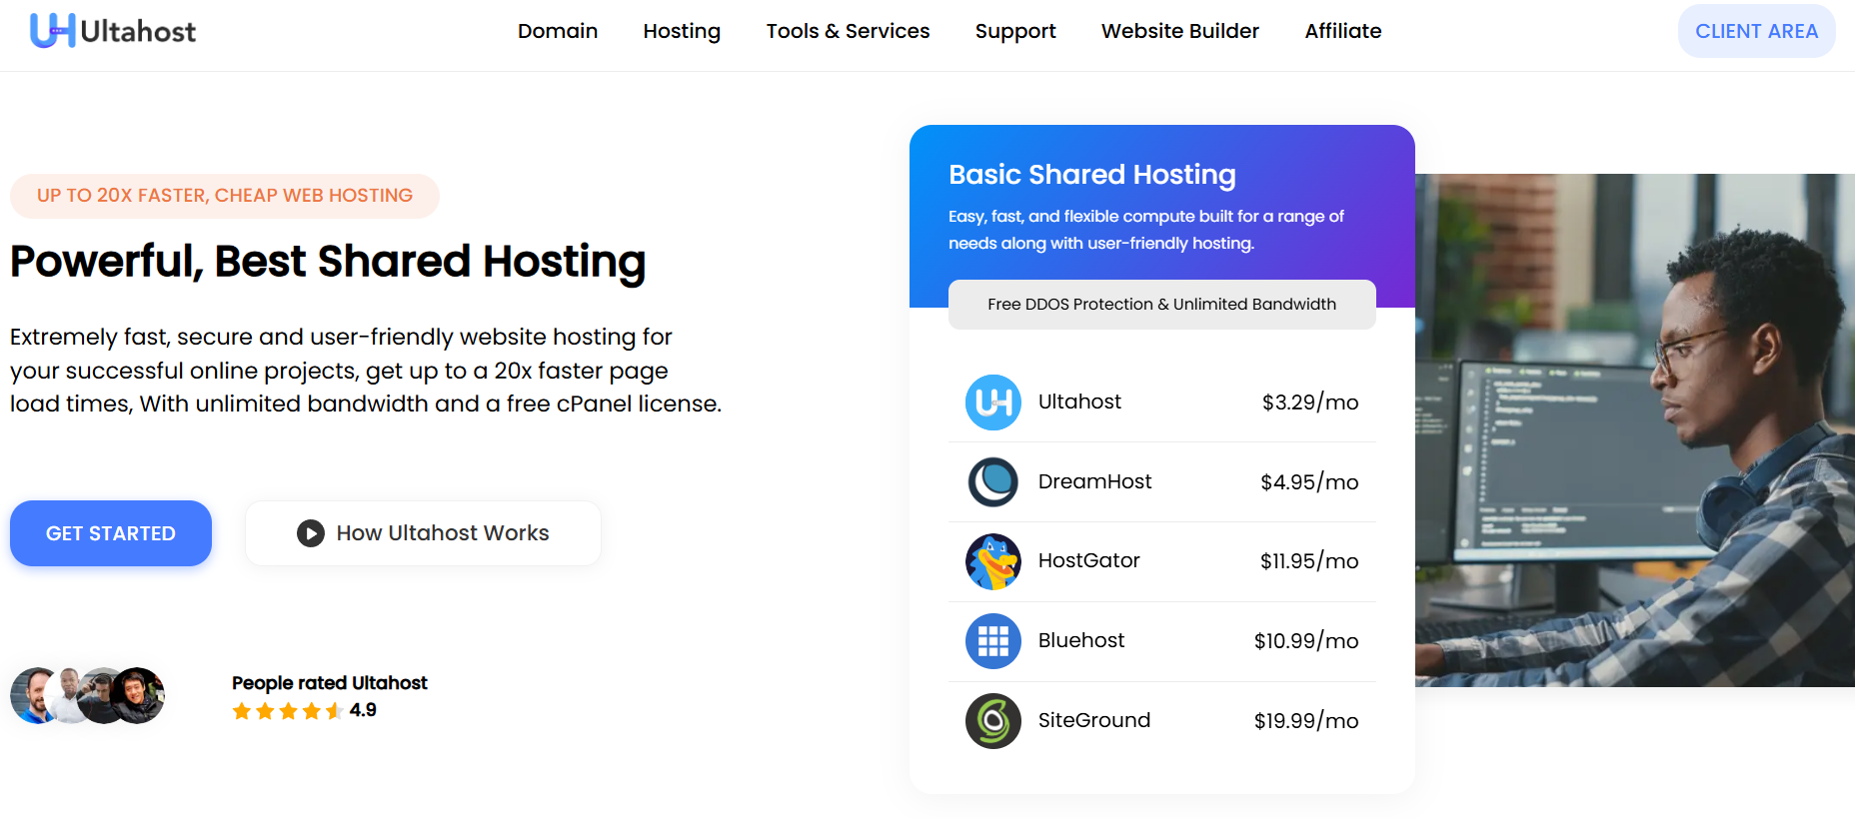Open Tools & Services menu
The width and height of the screenshot is (1855, 819).
tap(848, 31)
